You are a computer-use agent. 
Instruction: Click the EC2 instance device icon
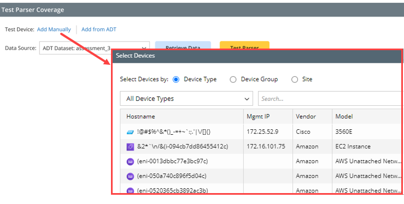pyautogui.click(x=130, y=147)
